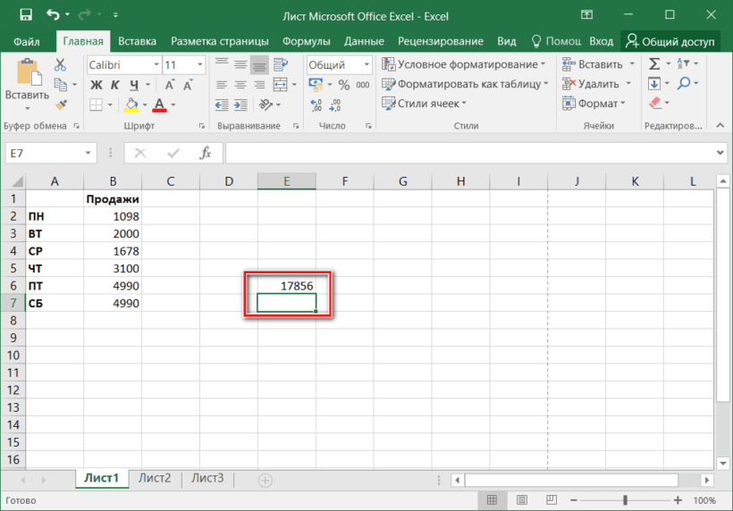Expand Условное форматирование menu

click(x=543, y=63)
